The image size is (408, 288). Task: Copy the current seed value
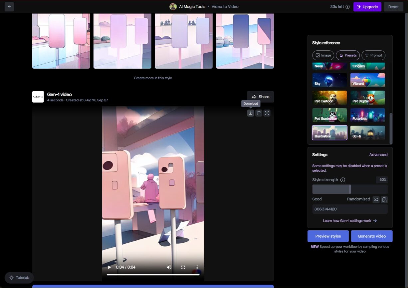coord(384,199)
